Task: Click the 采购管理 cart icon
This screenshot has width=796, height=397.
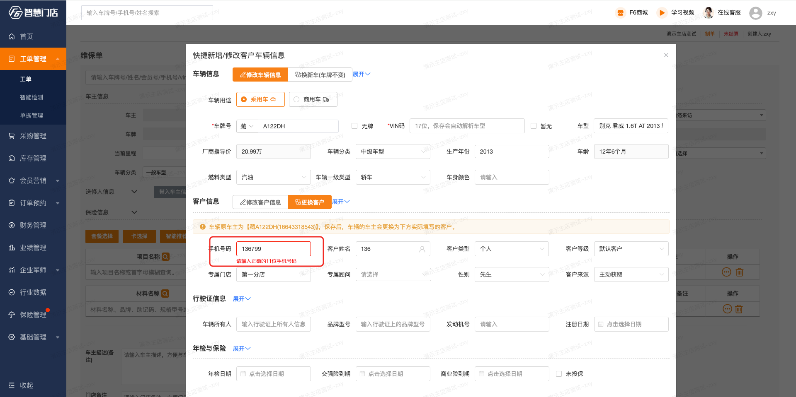Action: pos(12,136)
